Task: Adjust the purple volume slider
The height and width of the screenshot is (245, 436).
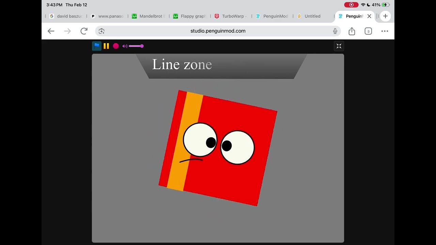Action: coord(136,46)
